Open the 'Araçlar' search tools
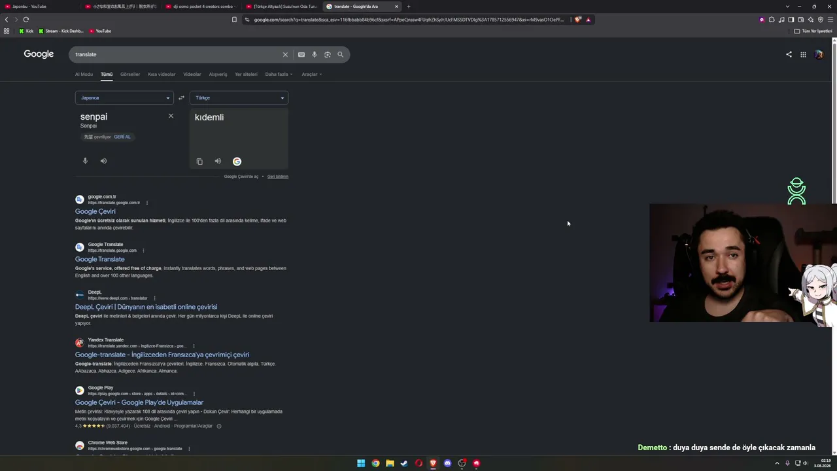The width and height of the screenshot is (837, 471). pos(311,74)
